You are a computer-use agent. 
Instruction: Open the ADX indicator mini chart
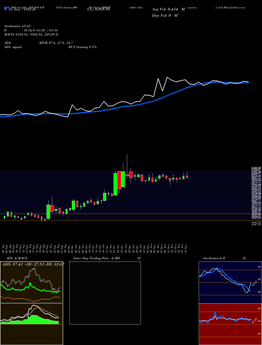(31, 282)
